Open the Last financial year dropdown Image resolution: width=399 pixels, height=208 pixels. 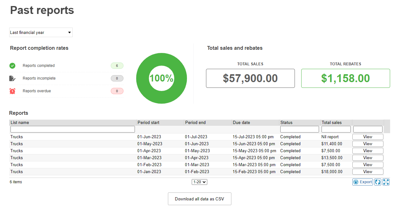[x=41, y=32]
